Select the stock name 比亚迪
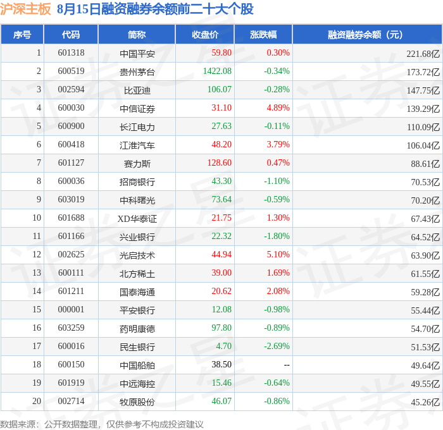Image resolution: width=443 pixels, height=430 pixels. 137,90
